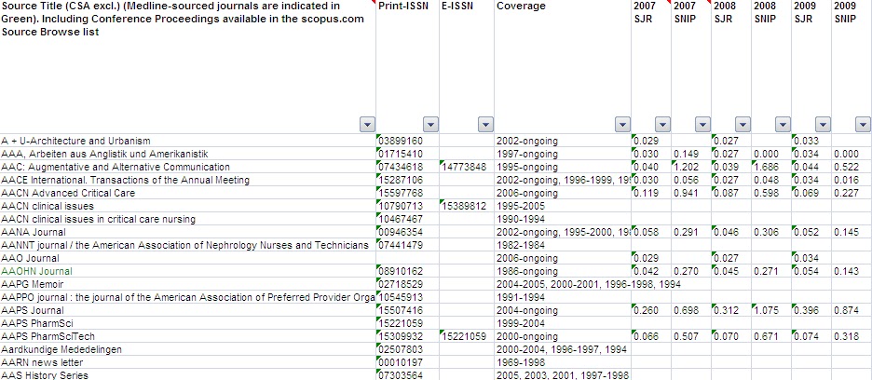Click Print-ISSN 08910162
This screenshot has width=872, height=380.
(407, 271)
